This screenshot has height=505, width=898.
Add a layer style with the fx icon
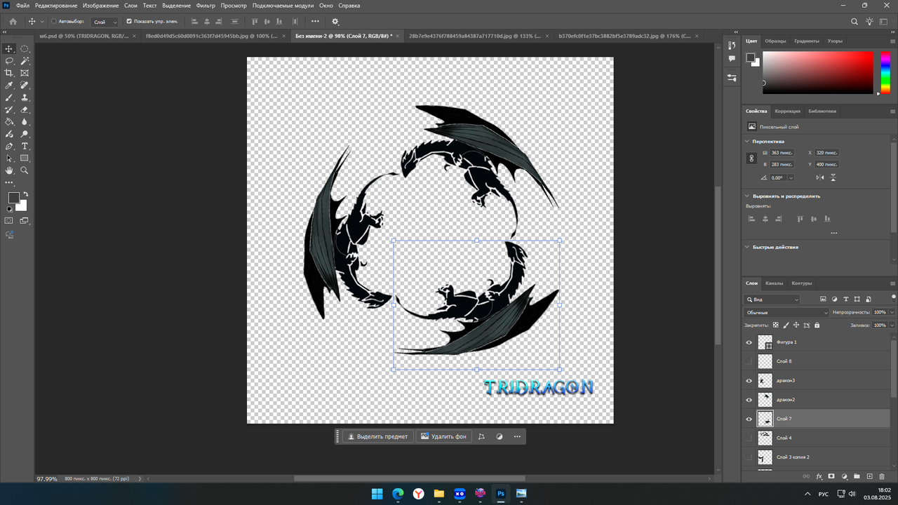pos(819,476)
